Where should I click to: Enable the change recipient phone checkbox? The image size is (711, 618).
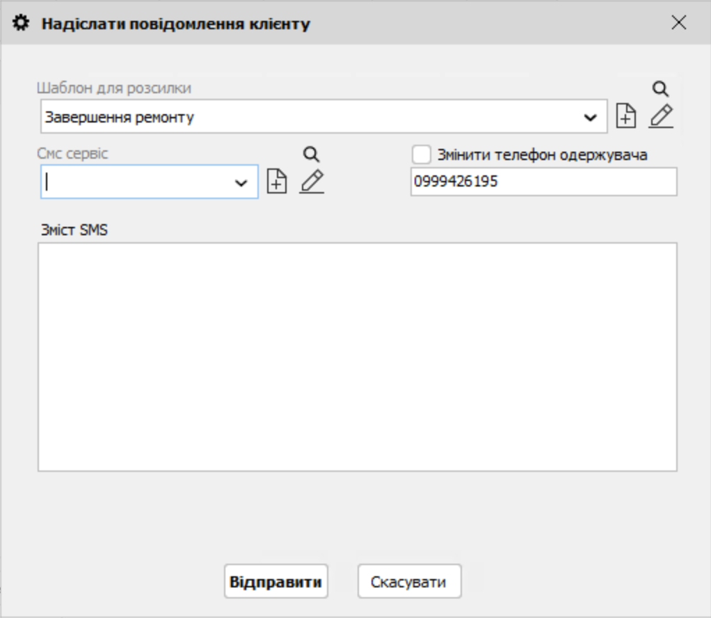(422, 154)
